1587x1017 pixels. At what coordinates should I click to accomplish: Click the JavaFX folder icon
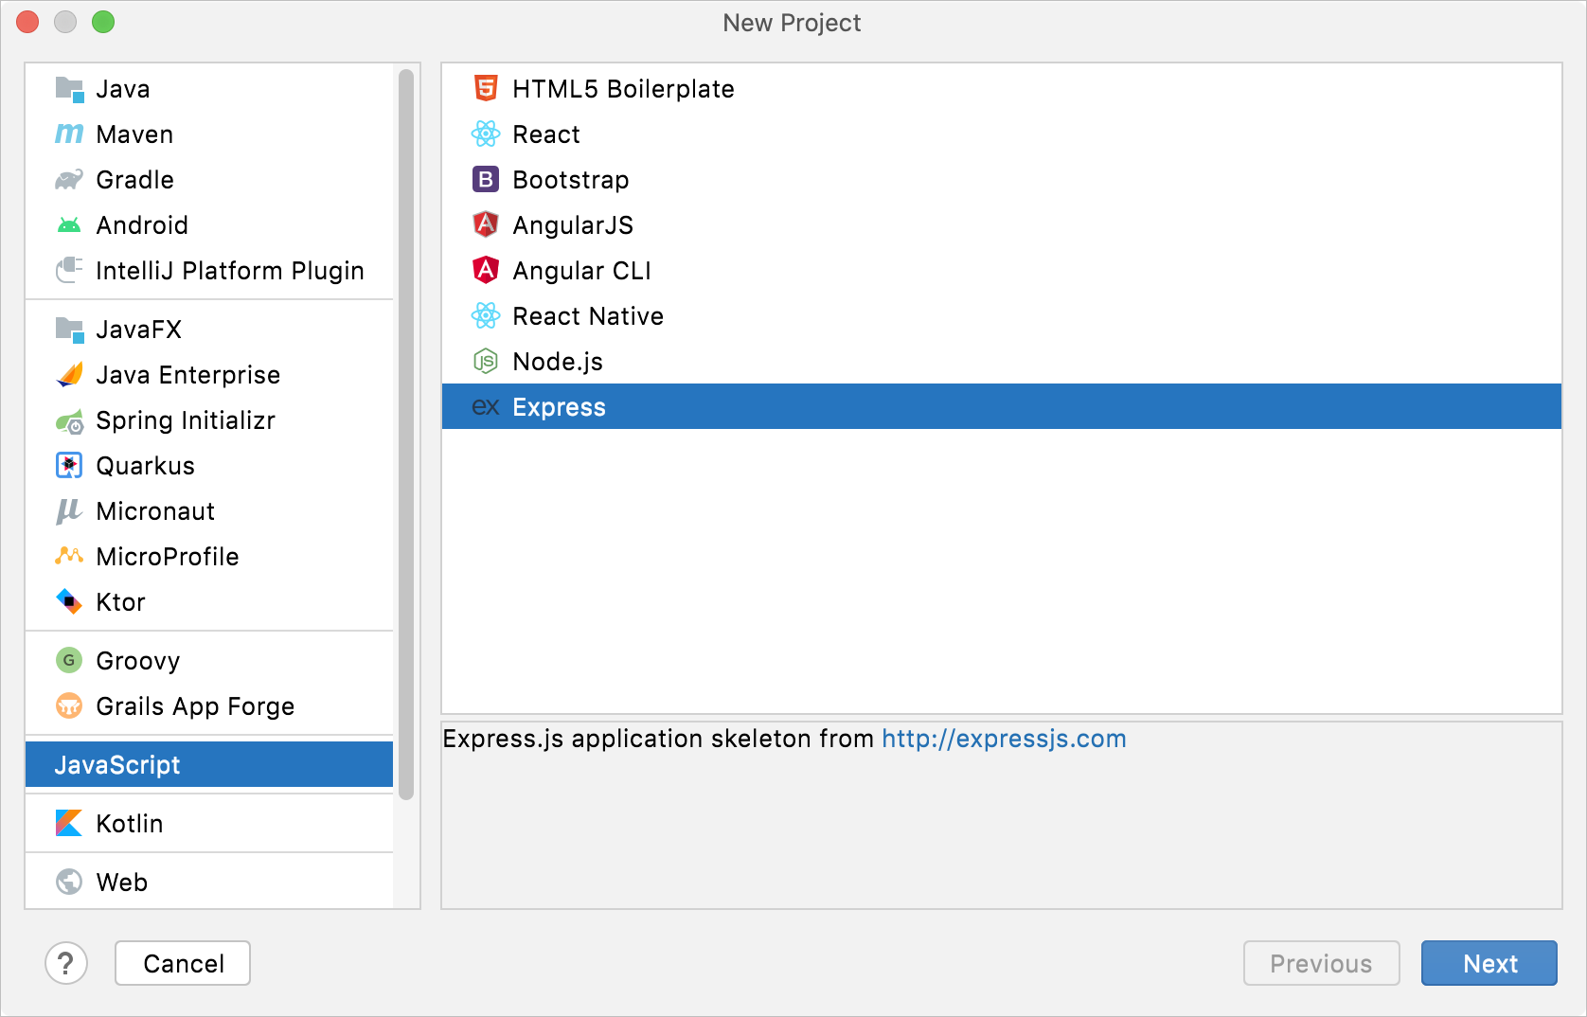click(69, 330)
